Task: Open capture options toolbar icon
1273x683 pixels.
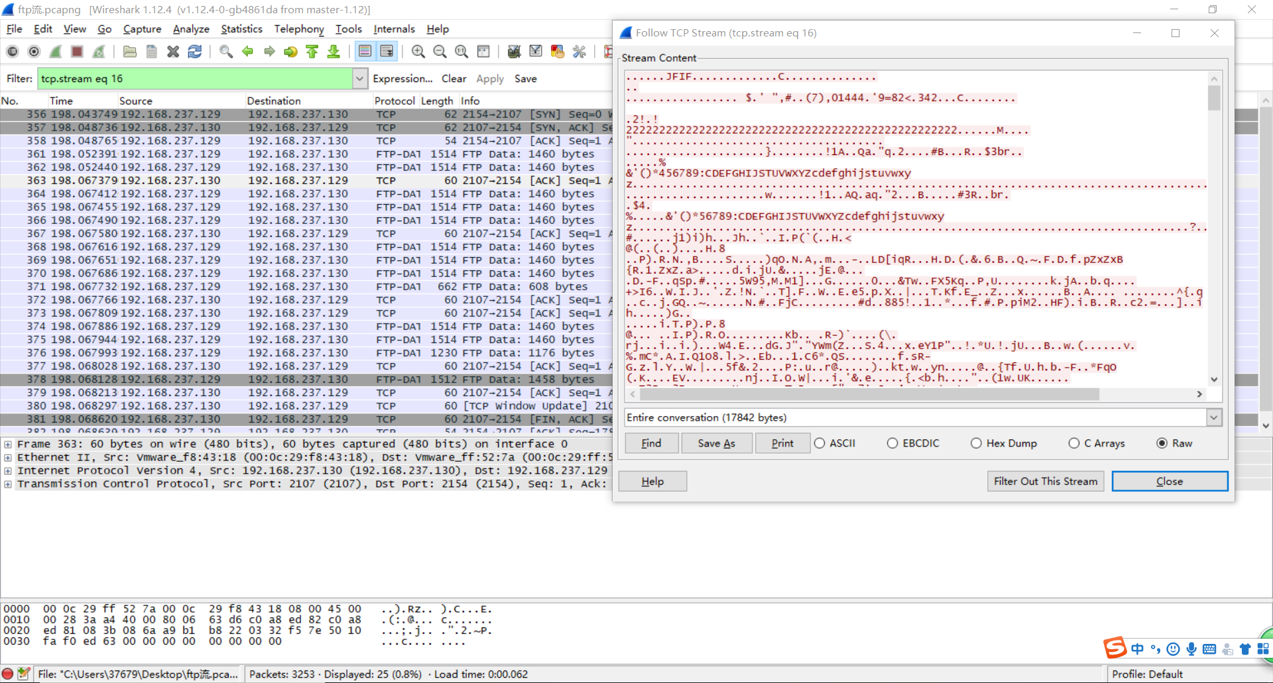Action: coord(34,52)
